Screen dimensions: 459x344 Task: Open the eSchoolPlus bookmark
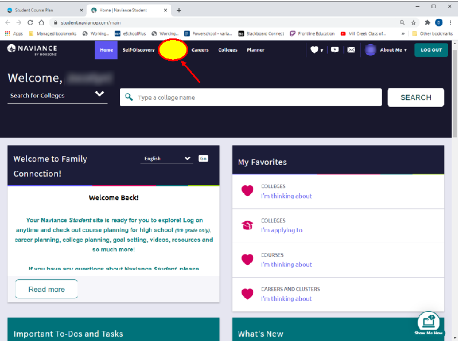coord(130,34)
